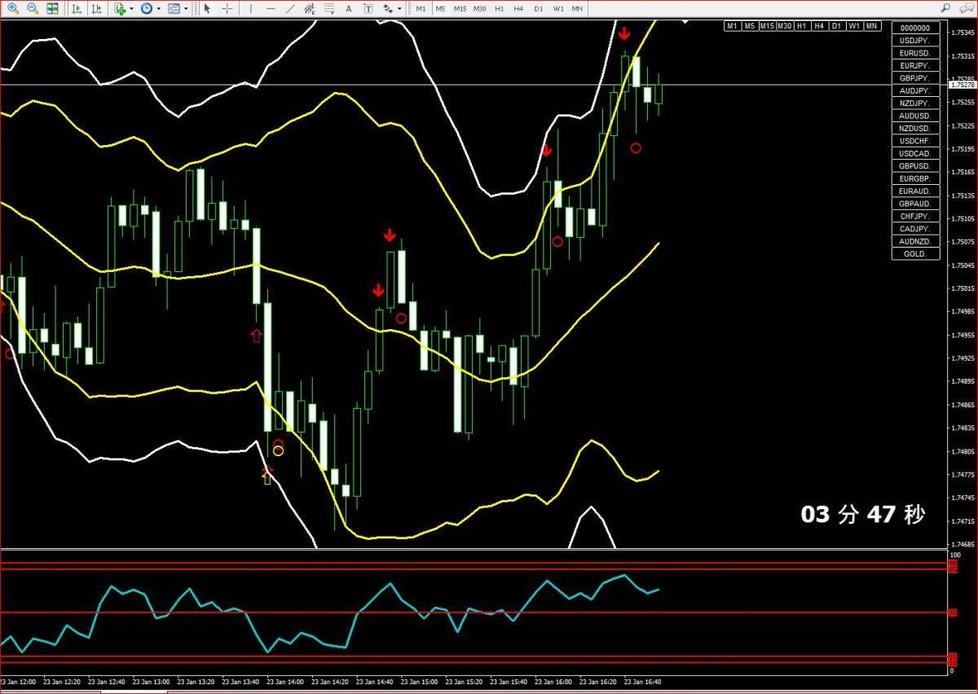Click the on-chart M5 period button
978x694 pixels.
click(750, 26)
